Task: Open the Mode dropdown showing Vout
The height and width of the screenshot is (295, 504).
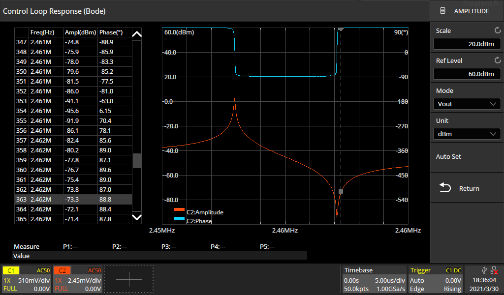Action: click(467, 104)
